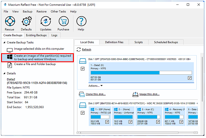The width and height of the screenshot is (206, 138).
Task: Click the vertical scrollbar of disk list
Action: [202, 79]
